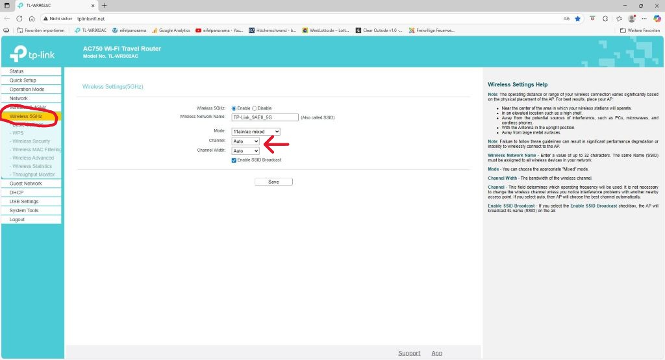Open the Mode dropdown showing 11a/n/ac mixed
665x360 pixels.
click(x=256, y=131)
